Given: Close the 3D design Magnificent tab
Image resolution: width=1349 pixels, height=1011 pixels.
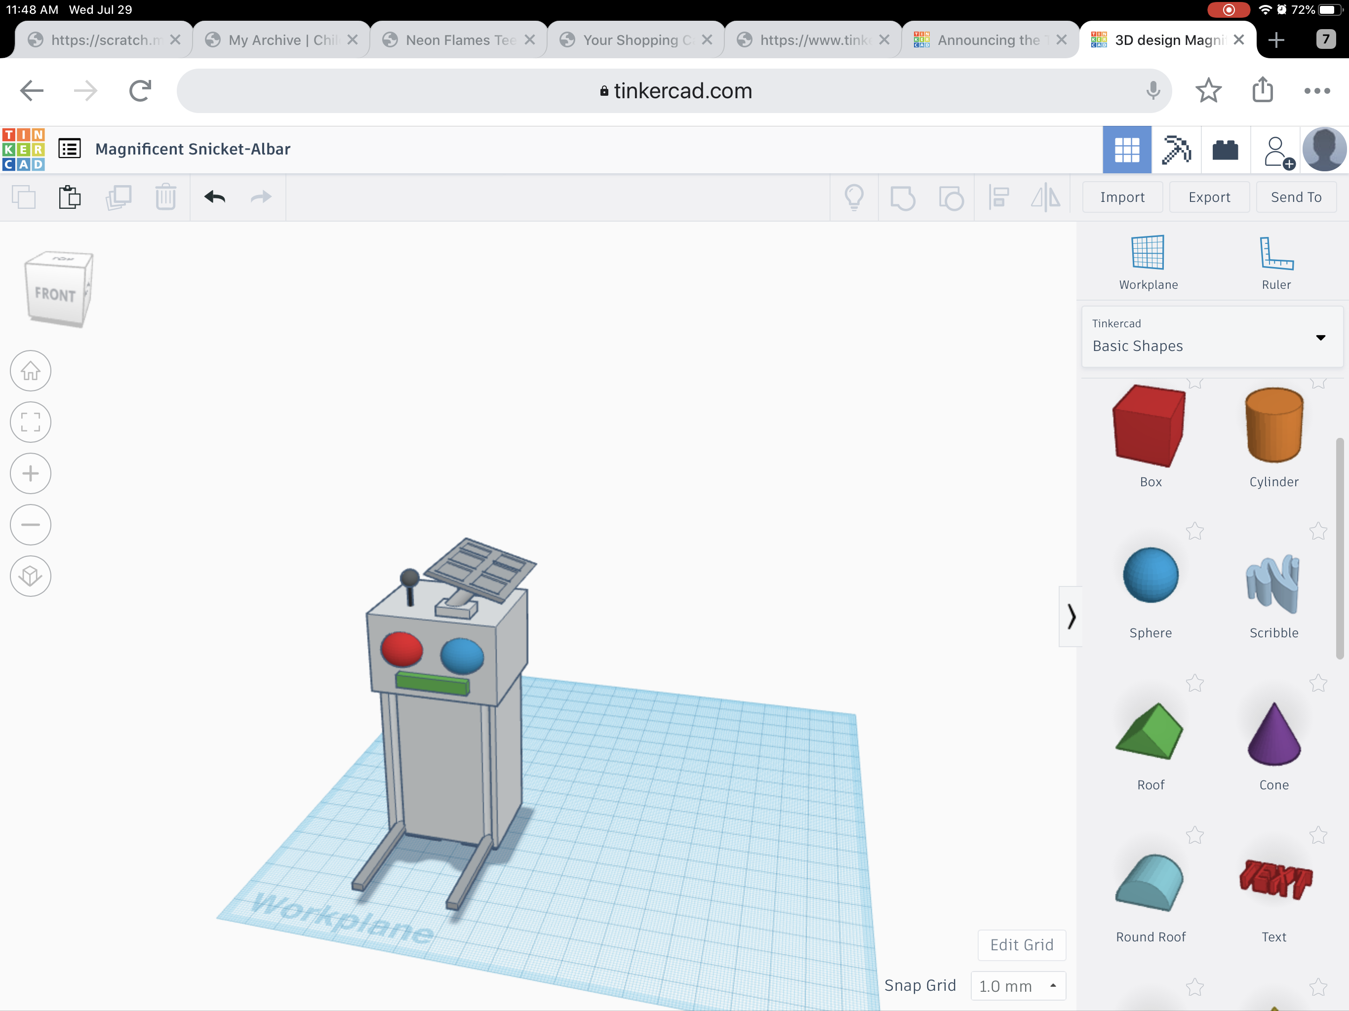Looking at the screenshot, I should tap(1238, 39).
